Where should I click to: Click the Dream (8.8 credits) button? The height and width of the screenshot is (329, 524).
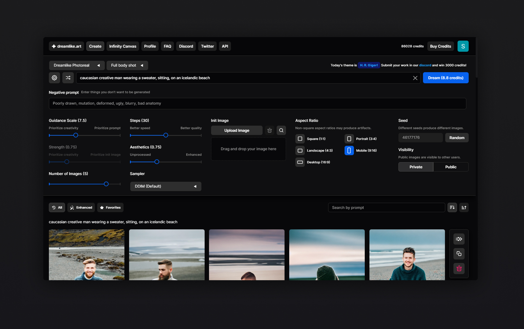[x=446, y=78]
